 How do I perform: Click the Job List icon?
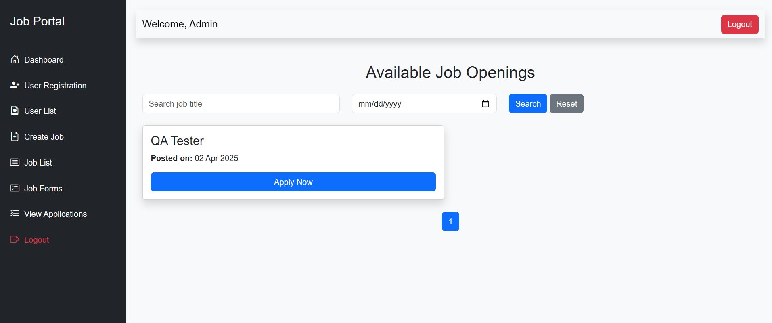pyautogui.click(x=15, y=162)
